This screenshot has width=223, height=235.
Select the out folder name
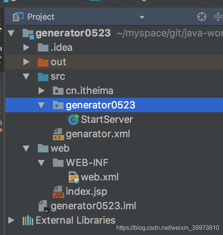(x=59, y=62)
